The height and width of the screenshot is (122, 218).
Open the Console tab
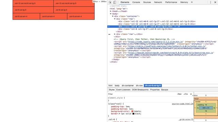tap(136, 2)
